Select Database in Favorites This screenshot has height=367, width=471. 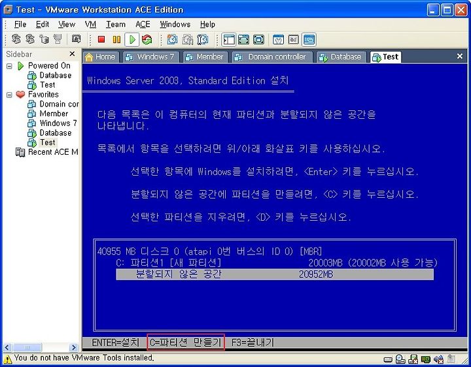pos(50,133)
